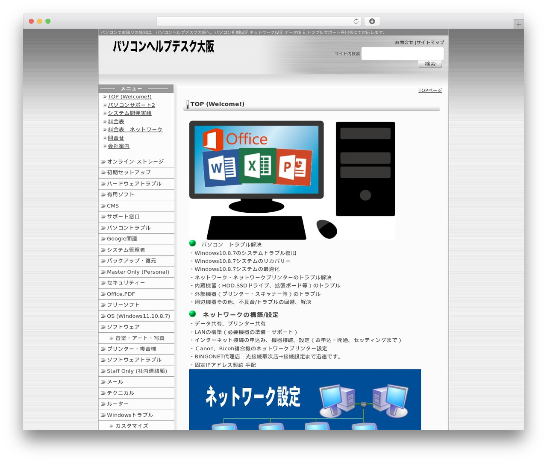This screenshot has height=463, width=547.
Task: Open 料金表 ネットワーク menu link
Action: [135, 130]
